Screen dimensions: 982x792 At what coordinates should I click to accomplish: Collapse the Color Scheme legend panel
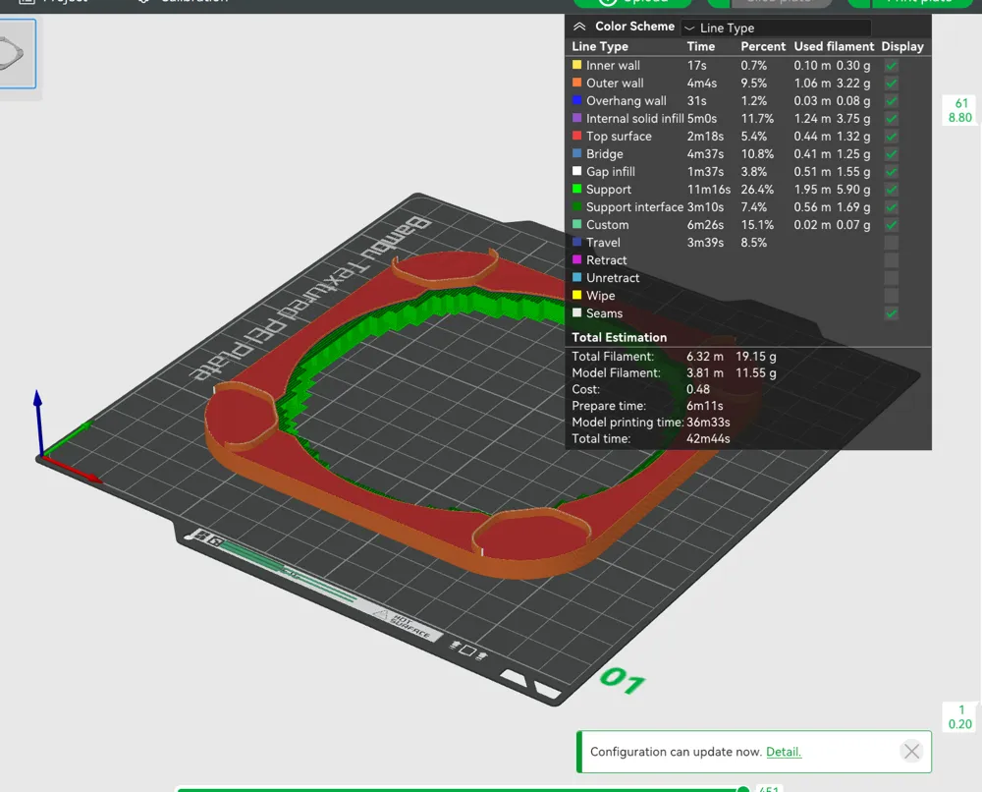point(579,28)
